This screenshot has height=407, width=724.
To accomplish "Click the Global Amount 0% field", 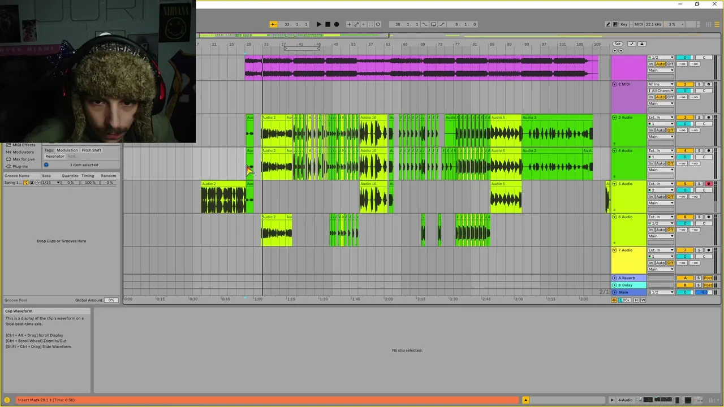I will click(111, 300).
